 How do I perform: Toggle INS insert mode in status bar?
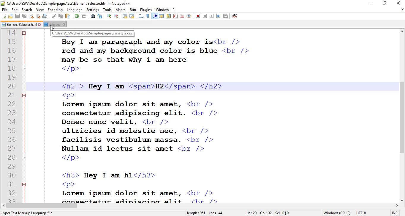pos(395,213)
